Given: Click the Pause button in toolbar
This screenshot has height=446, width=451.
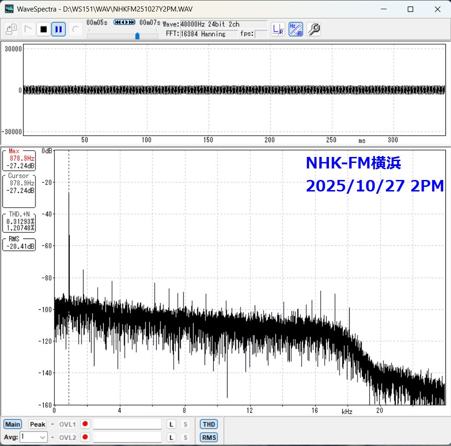Looking at the screenshot, I should point(58,29).
